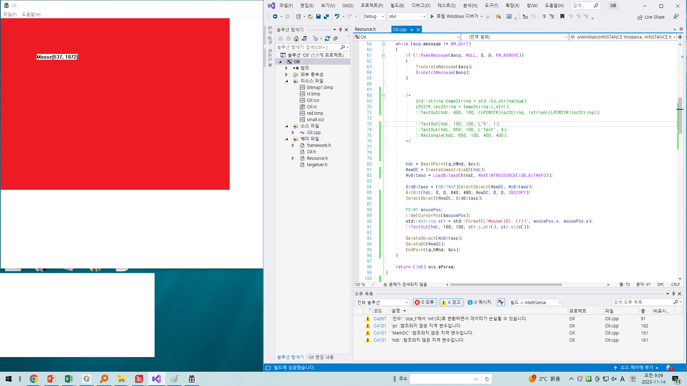
Task: Click the Undo arrow icon
Action: point(337,16)
